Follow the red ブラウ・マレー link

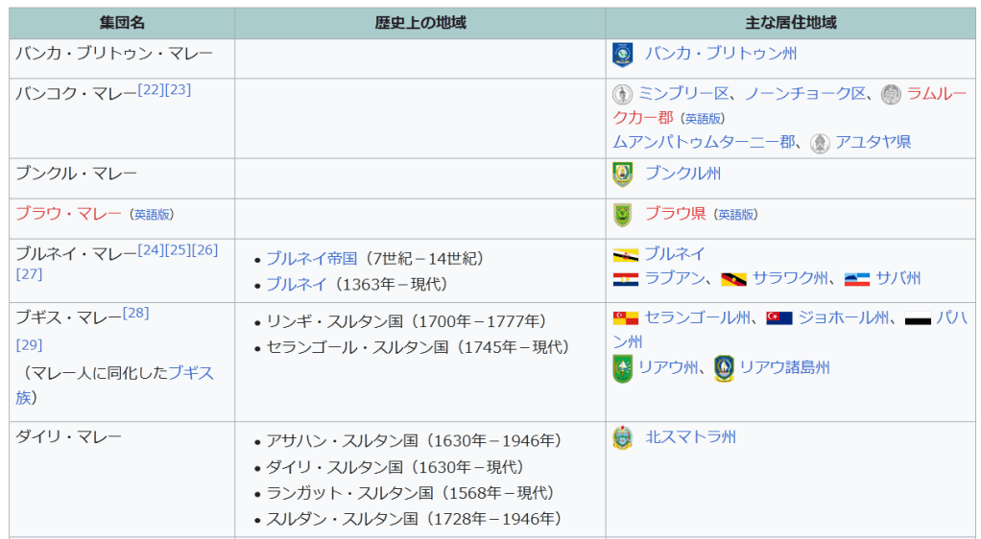pos(68,214)
